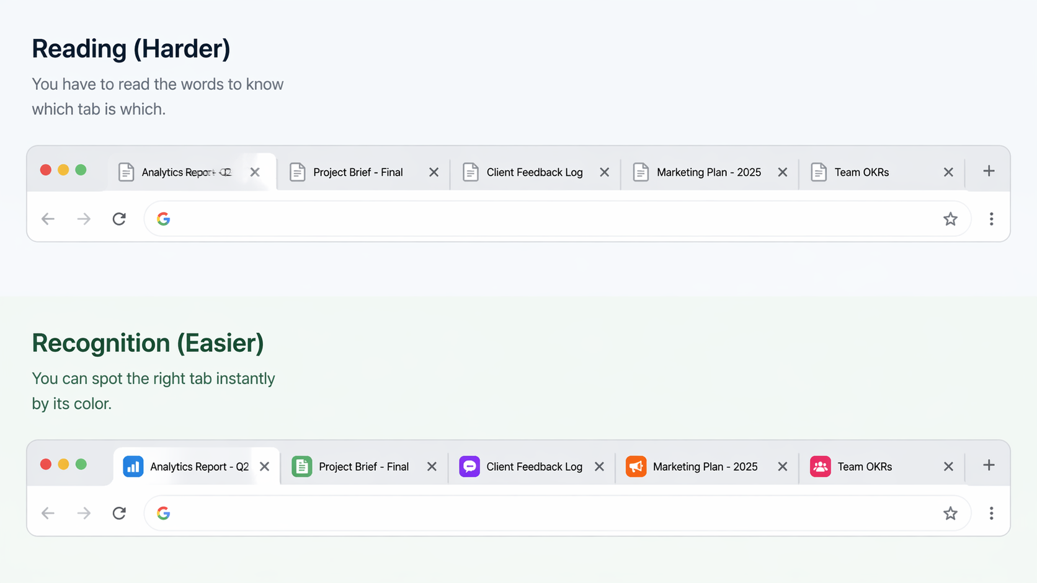Click the Google logo in upper address bar
1037x583 pixels.
click(164, 219)
